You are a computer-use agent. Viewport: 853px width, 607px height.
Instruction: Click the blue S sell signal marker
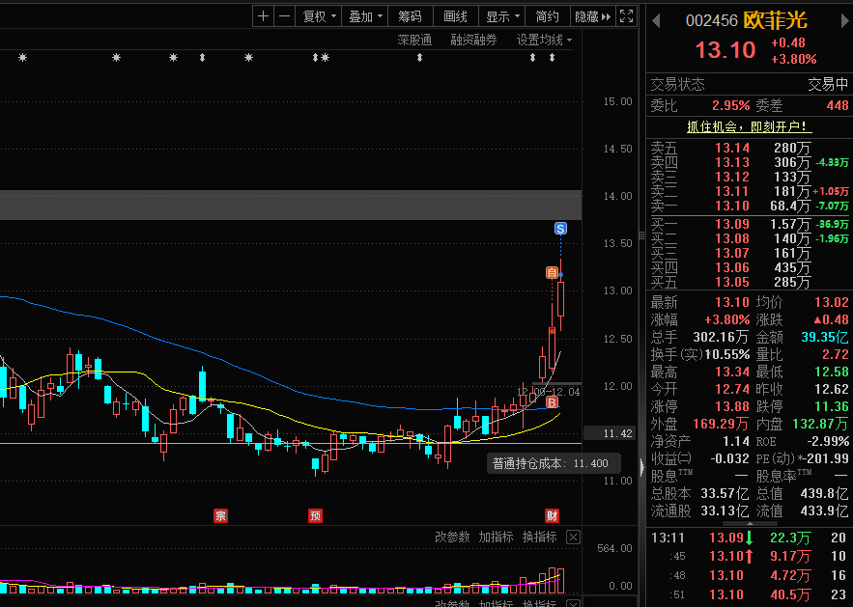pyautogui.click(x=560, y=229)
